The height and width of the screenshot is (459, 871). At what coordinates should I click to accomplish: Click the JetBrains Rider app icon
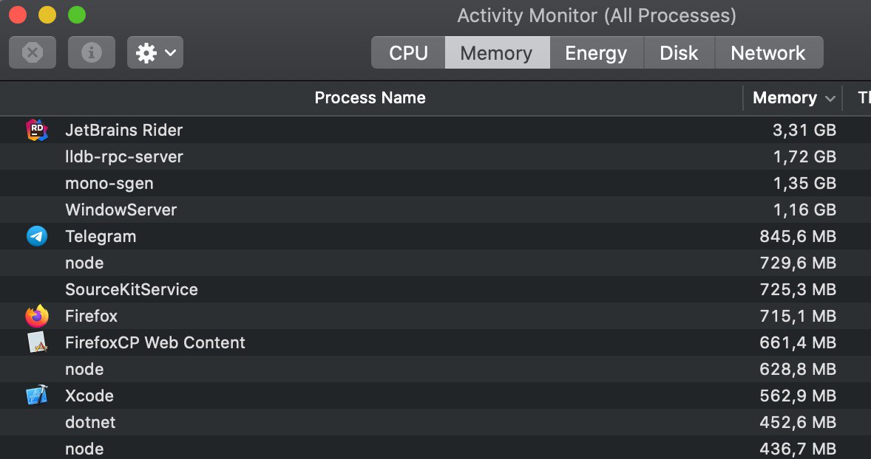coord(37,131)
